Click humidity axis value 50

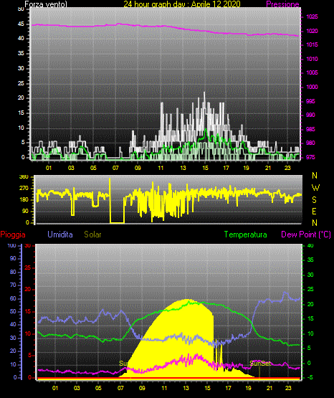click(x=13, y=311)
